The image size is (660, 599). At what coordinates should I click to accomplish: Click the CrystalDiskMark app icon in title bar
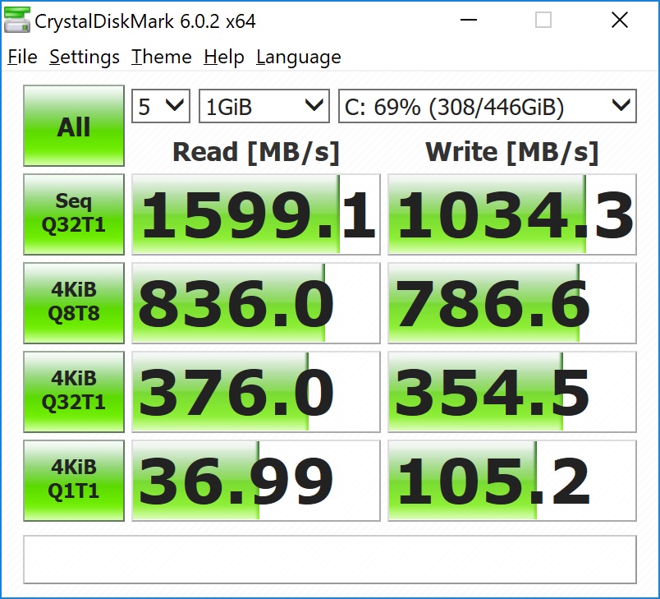pyautogui.click(x=17, y=21)
